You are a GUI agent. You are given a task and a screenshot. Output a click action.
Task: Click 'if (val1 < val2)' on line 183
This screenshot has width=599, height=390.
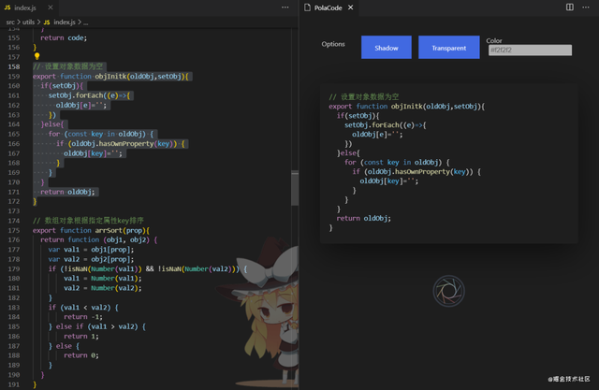click(80, 307)
